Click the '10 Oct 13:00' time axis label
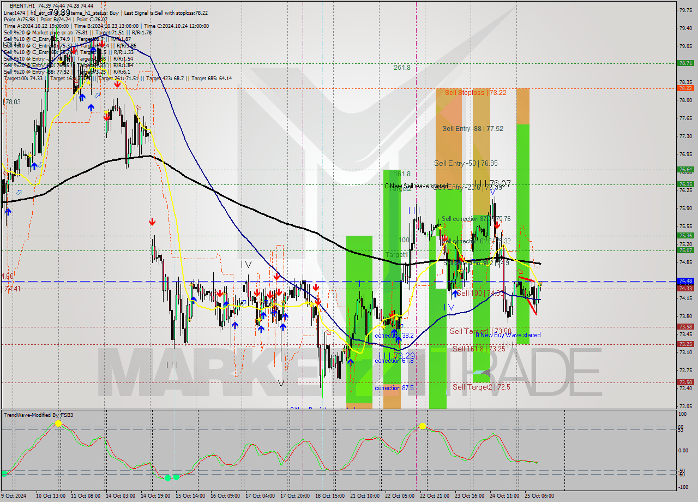The image size is (698, 502). tap(51, 496)
